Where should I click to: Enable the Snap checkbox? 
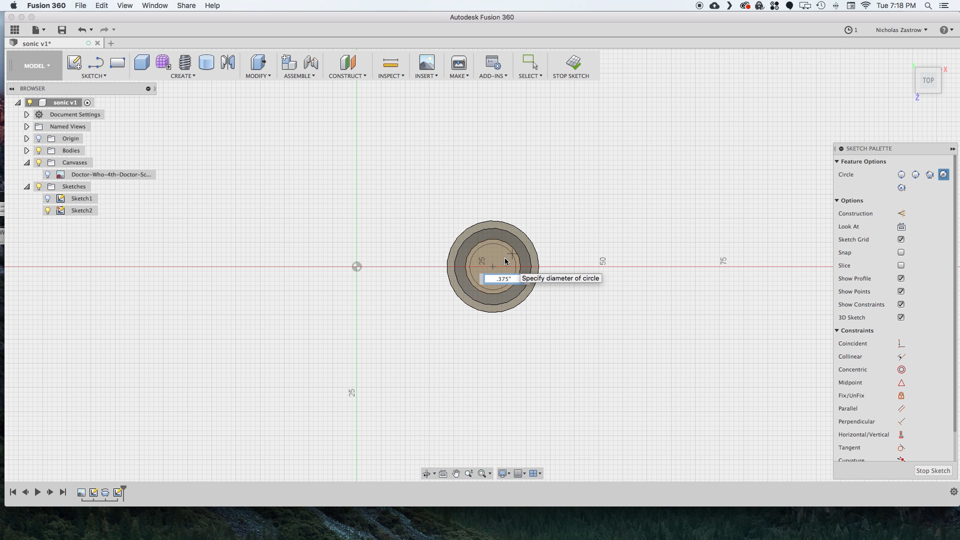(901, 252)
